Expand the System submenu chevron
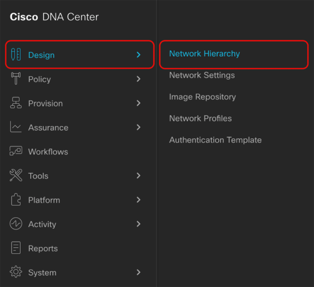 [138, 272]
